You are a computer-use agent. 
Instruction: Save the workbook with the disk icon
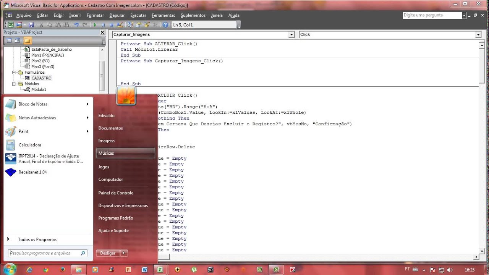pyautogui.click(x=31, y=25)
